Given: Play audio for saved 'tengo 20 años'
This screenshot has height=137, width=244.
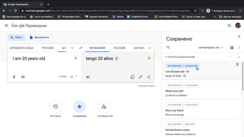Looking at the screenshot, I should click(x=185, y=76).
